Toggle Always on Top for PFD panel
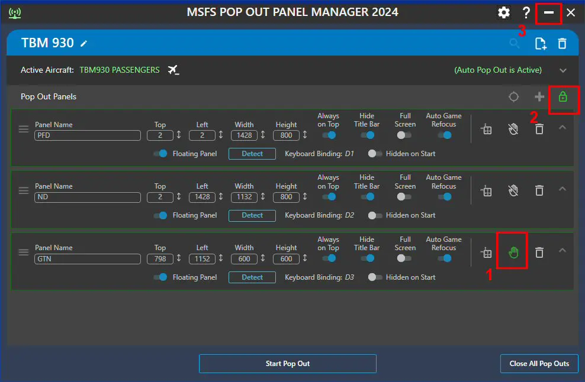The height and width of the screenshot is (382, 585). tap(329, 135)
